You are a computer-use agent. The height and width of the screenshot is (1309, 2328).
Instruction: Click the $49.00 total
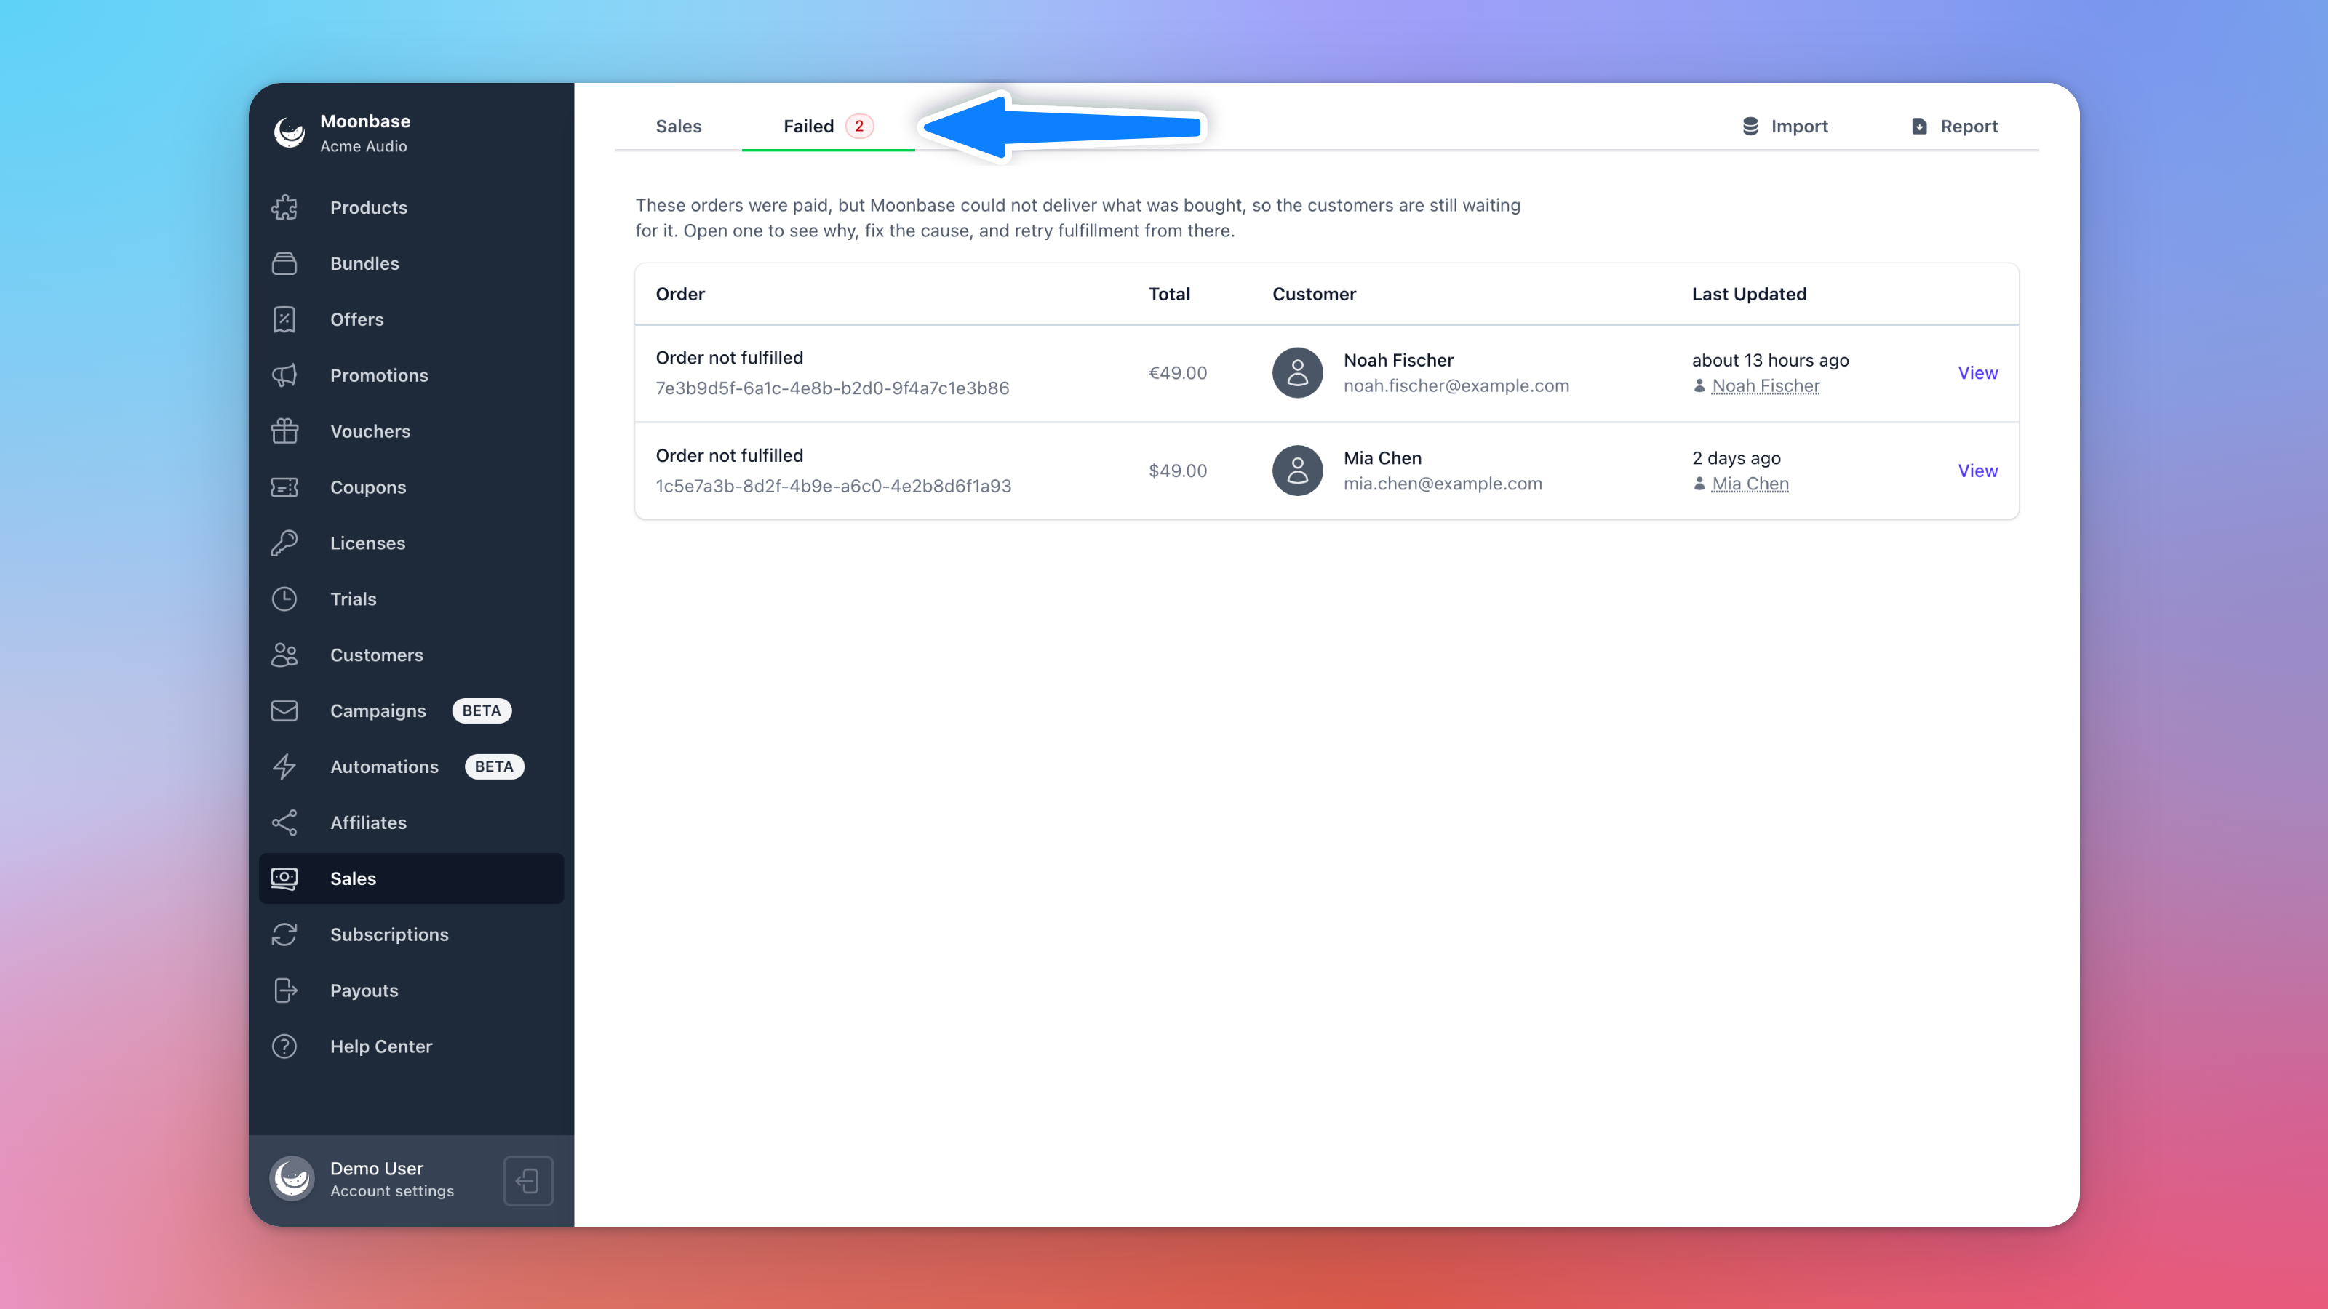tap(1178, 471)
